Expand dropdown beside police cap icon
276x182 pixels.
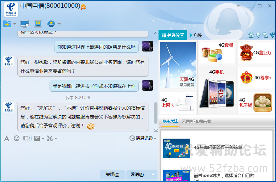[x=59, y=24]
